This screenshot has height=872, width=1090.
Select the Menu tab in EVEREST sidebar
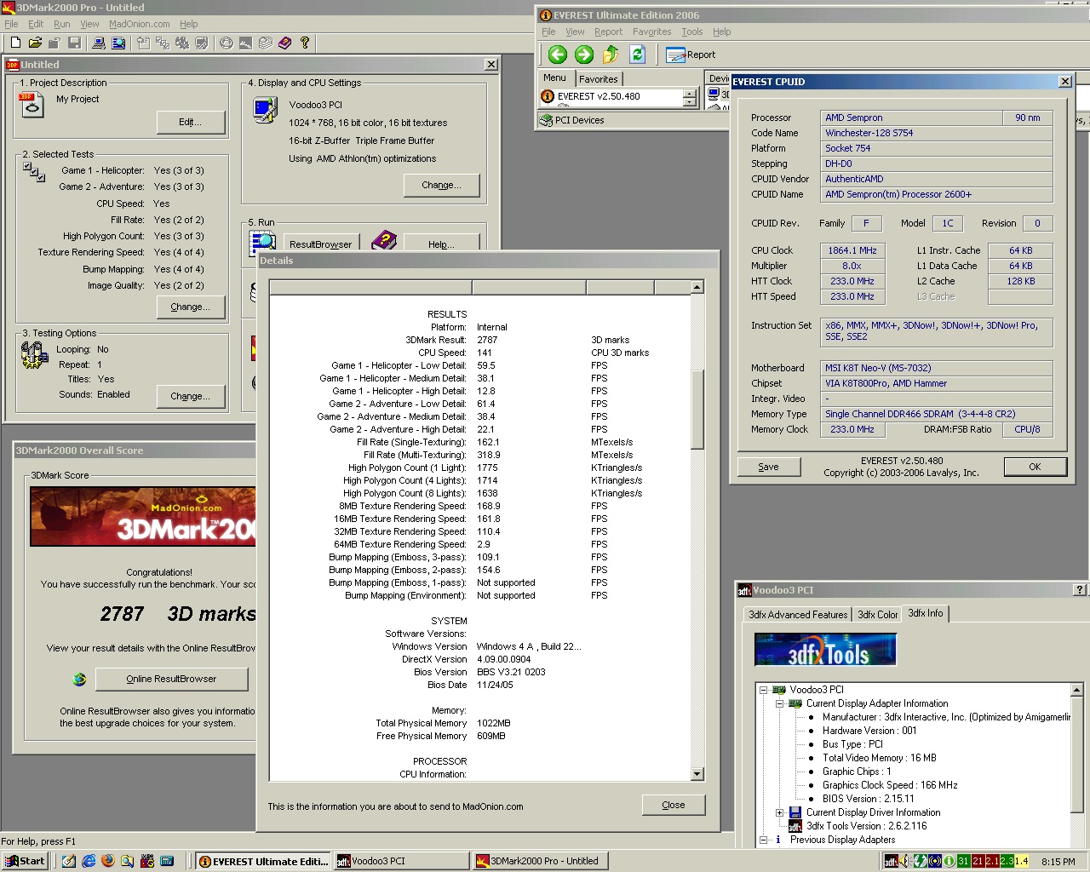click(554, 77)
